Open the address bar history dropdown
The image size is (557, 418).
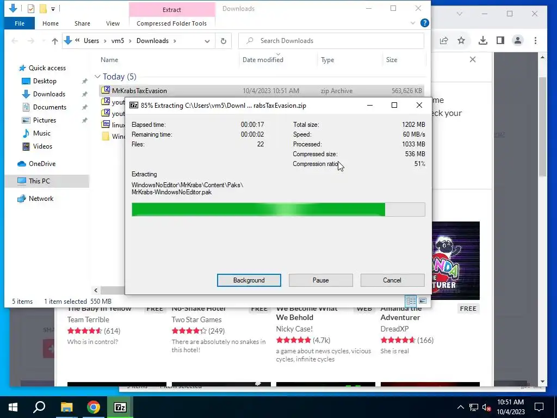207,41
